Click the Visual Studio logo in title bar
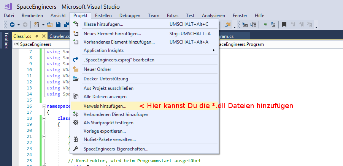The height and width of the screenshot is (166, 343). 8,6
